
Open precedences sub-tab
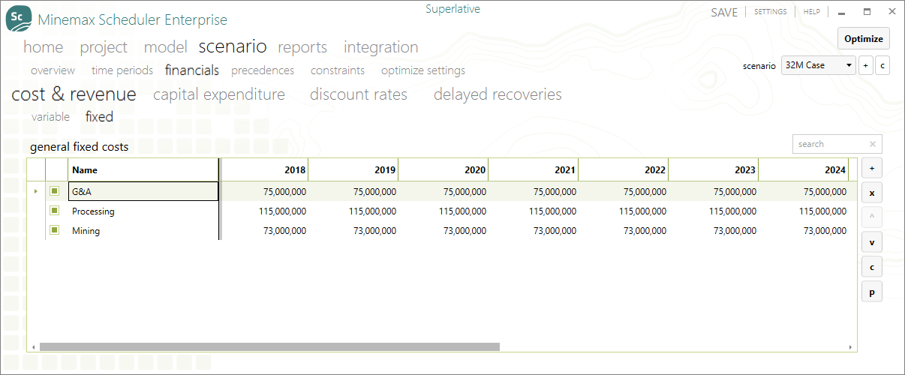pyautogui.click(x=263, y=70)
